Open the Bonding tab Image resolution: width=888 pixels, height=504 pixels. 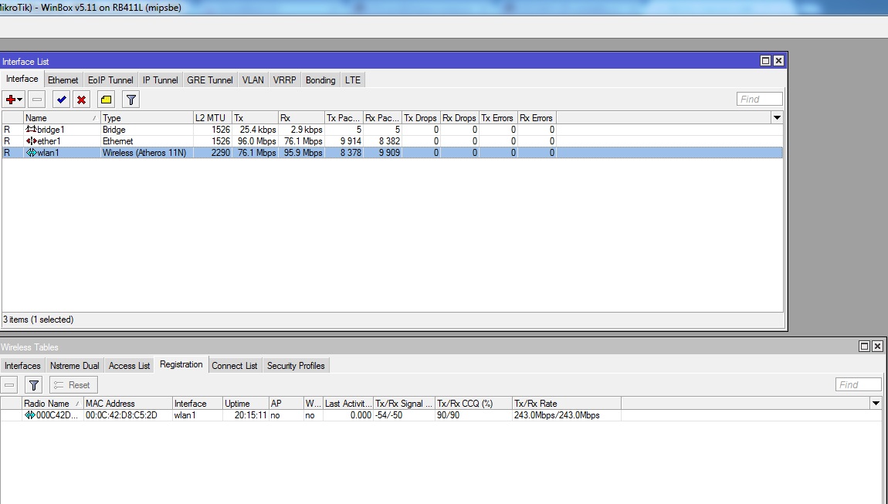point(320,79)
